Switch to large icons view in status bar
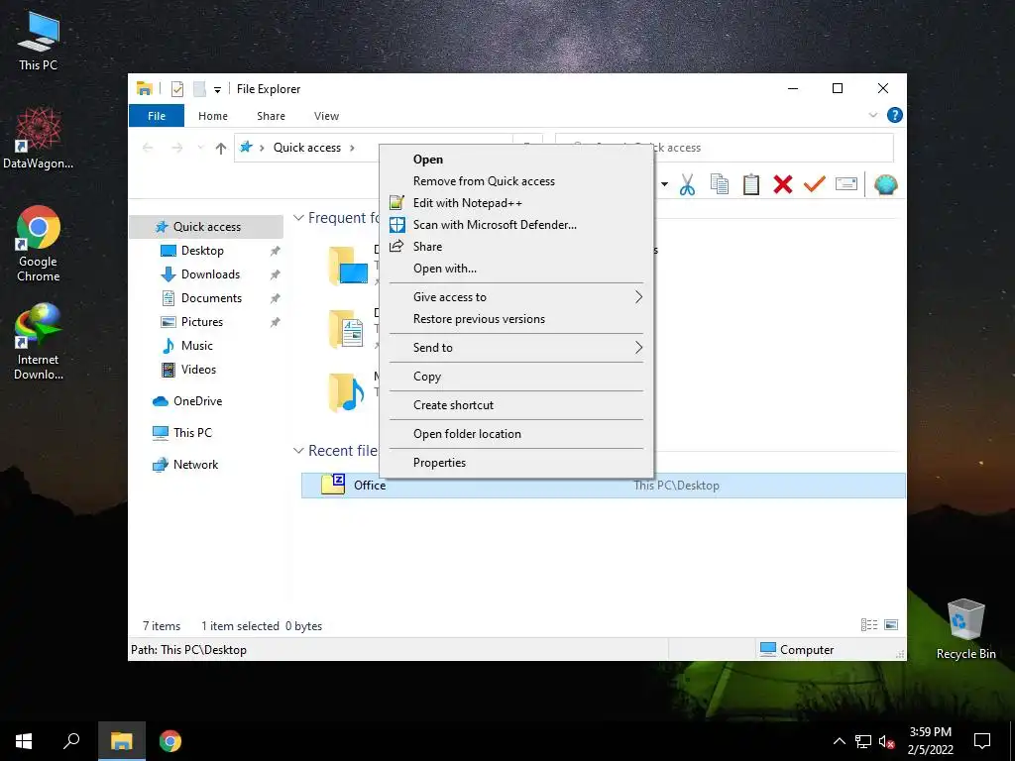 [891, 625]
